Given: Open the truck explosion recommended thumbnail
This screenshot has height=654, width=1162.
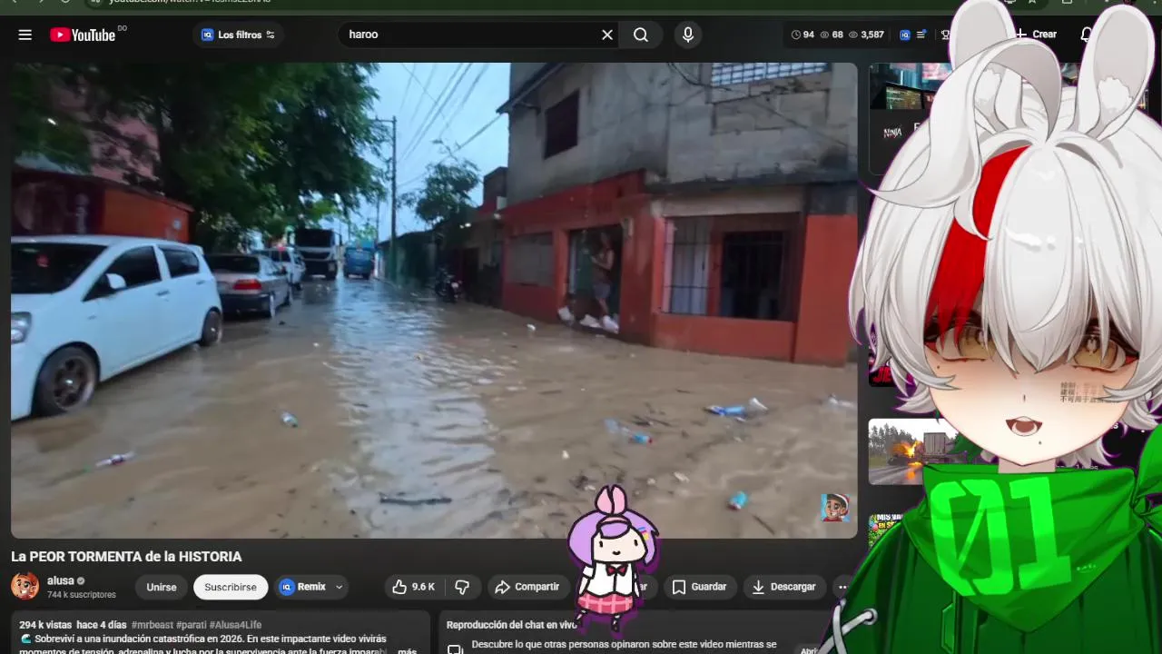Looking at the screenshot, I should click(x=908, y=451).
